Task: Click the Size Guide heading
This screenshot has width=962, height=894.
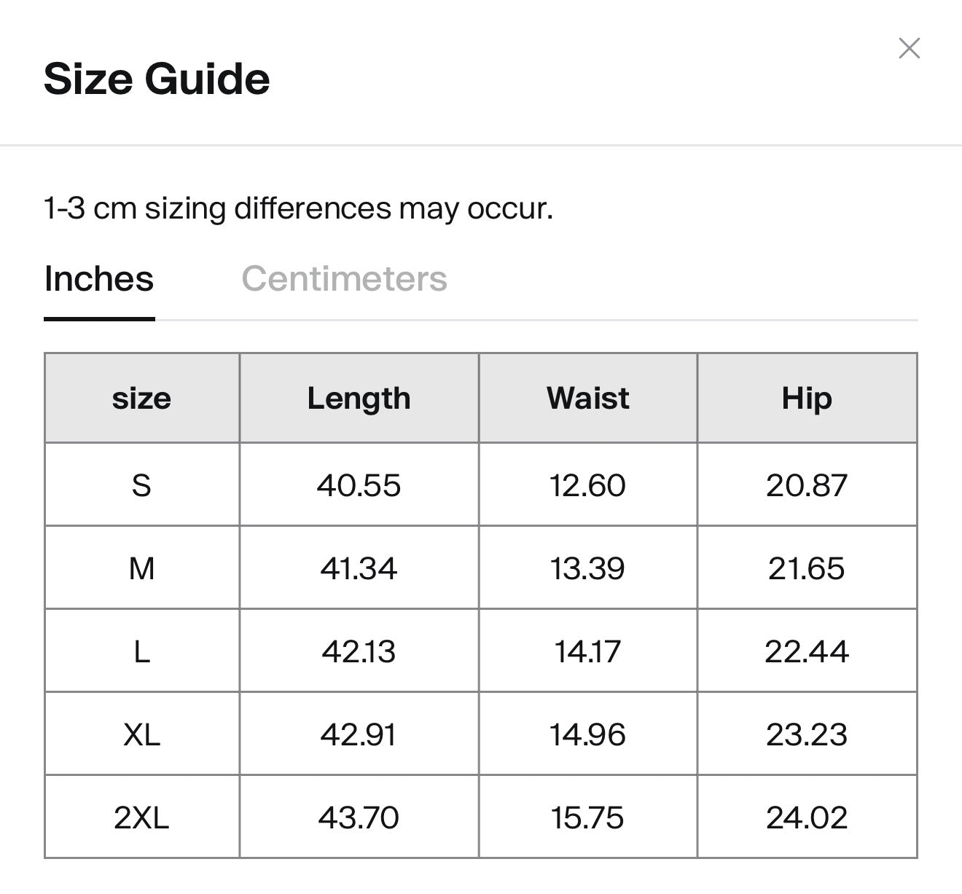Action: click(157, 79)
